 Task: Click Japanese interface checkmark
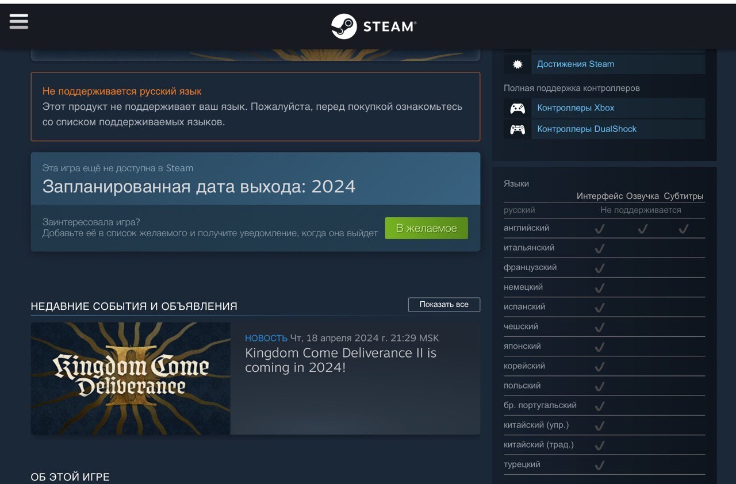click(599, 347)
